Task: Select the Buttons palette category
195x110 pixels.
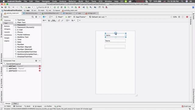Action: click(x=7, y=26)
